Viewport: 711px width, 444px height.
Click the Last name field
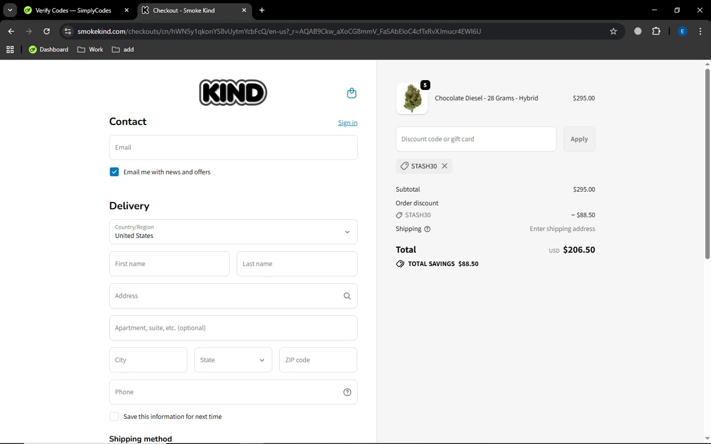[x=297, y=264]
